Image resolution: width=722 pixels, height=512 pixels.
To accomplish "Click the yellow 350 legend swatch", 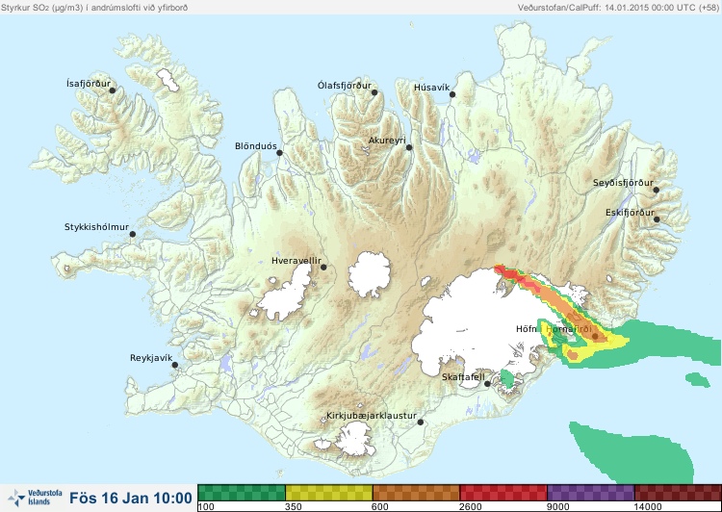I will click(329, 493).
